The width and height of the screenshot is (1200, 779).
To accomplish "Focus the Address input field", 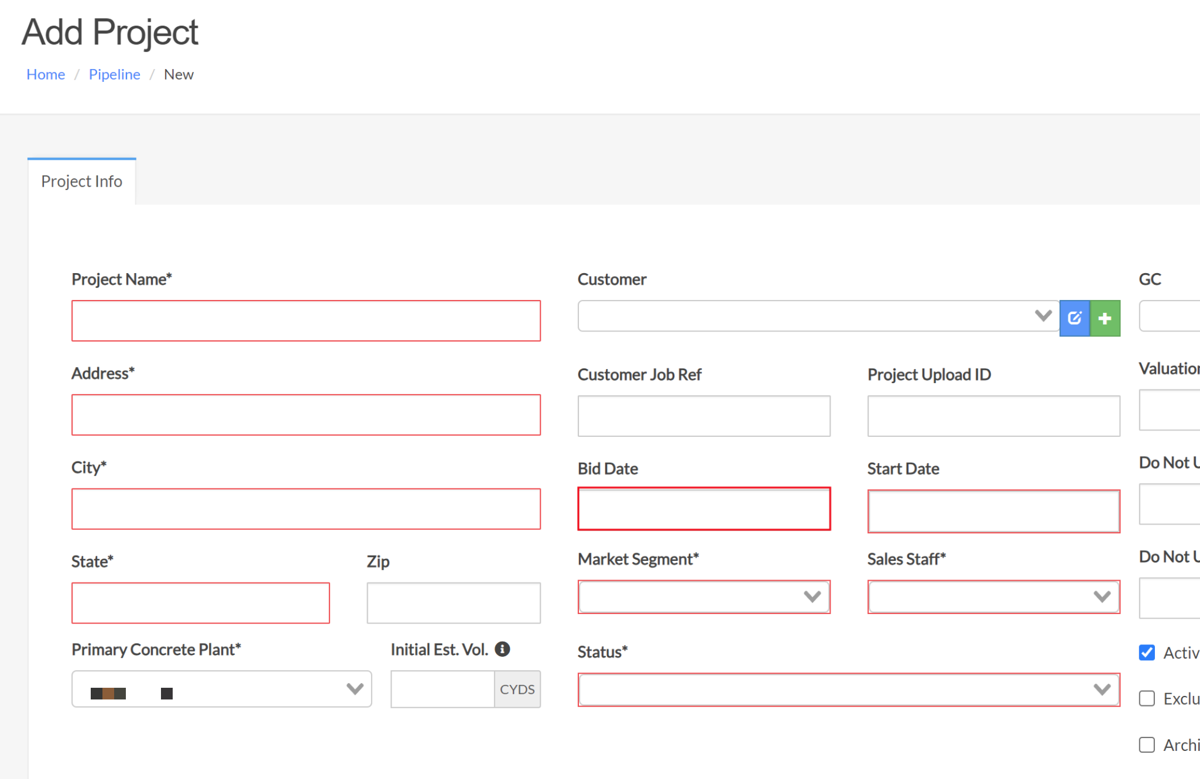I will pos(306,415).
